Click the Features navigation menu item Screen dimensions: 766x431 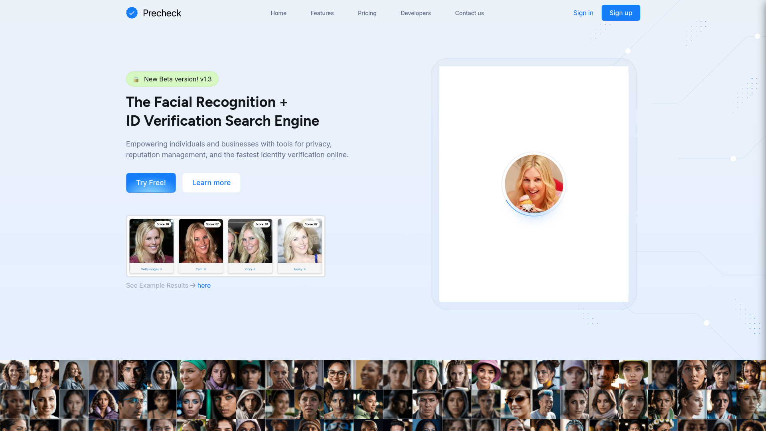pos(322,13)
